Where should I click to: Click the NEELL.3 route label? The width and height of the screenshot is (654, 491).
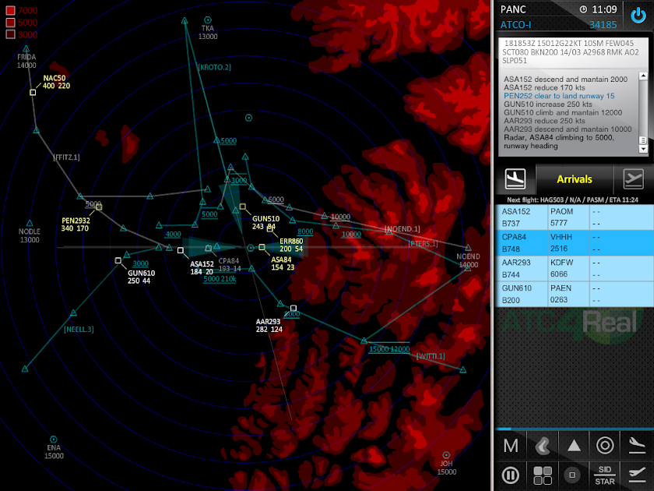(79, 330)
